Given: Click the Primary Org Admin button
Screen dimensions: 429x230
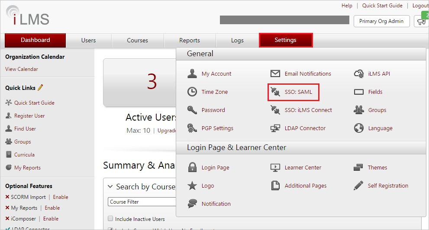Looking at the screenshot, I should pos(381,21).
